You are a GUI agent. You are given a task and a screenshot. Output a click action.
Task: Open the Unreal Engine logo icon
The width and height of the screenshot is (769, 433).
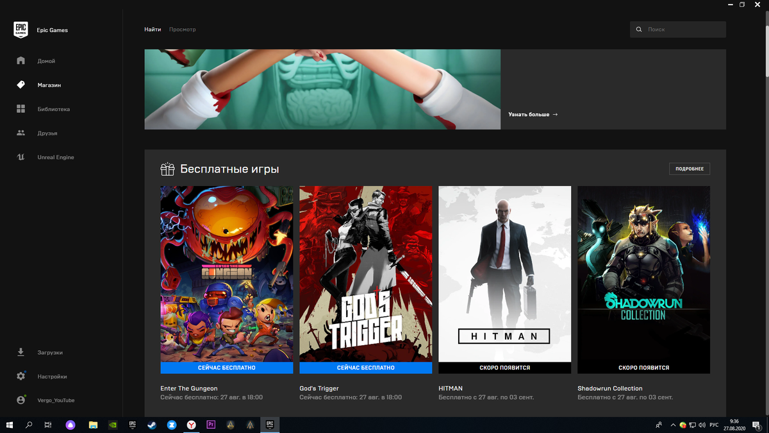(x=21, y=157)
